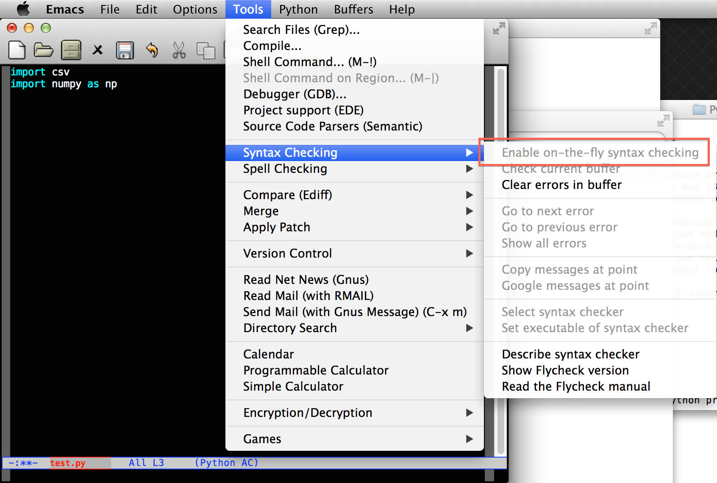The height and width of the screenshot is (483, 717).
Task: Click the test.py buffer name in mode line
Action: 68,463
